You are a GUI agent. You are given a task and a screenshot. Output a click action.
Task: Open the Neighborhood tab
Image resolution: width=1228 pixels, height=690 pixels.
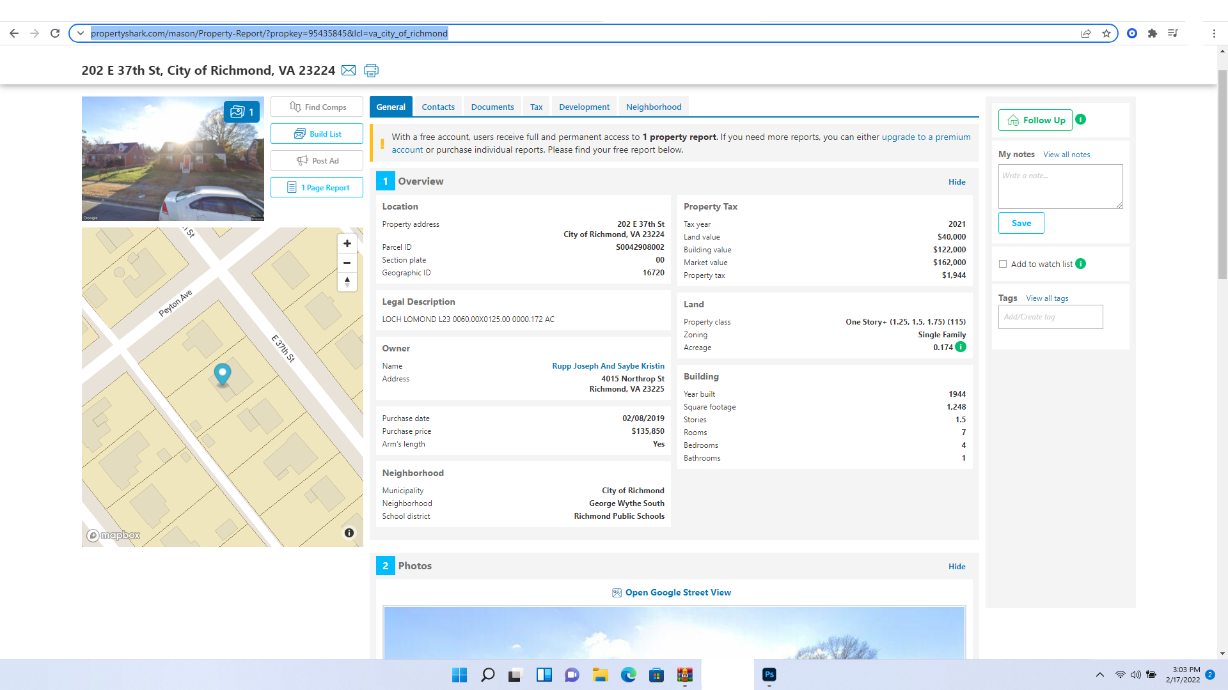(654, 107)
